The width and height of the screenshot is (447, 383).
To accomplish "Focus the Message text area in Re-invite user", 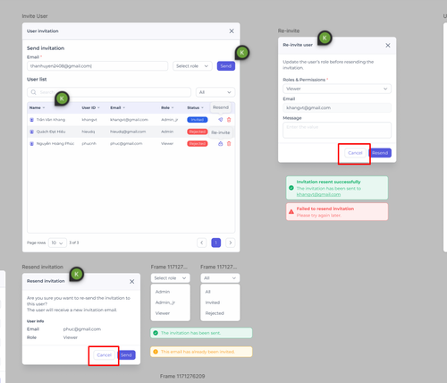I will coord(337,130).
